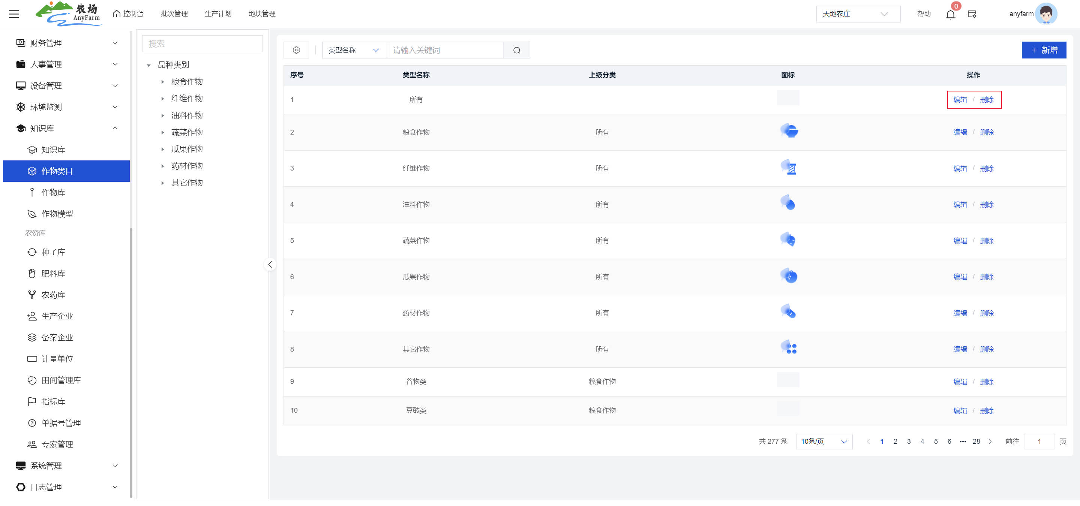Click the 粮食作物 row icon thumbnail
Image resolution: width=1080 pixels, height=506 pixels.
(788, 131)
